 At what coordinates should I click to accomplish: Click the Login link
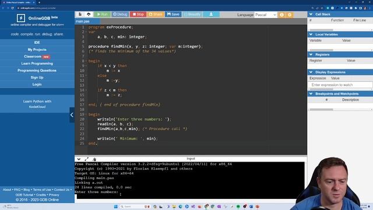pos(37,84)
